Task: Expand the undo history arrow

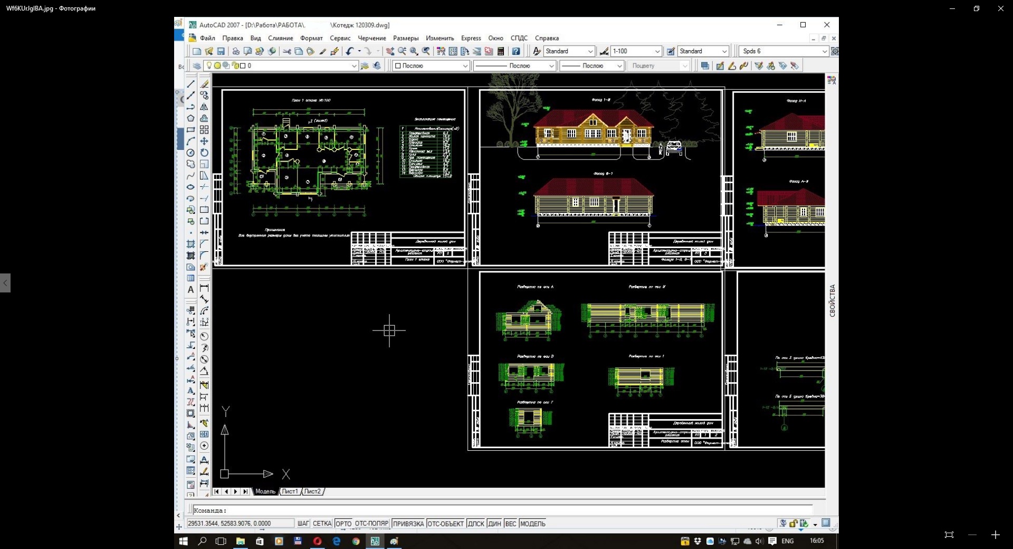Action: coord(359,51)
